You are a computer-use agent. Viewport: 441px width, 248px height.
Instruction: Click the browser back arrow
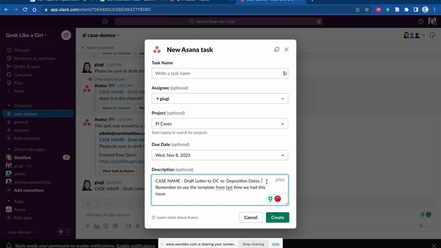[6, 10]
